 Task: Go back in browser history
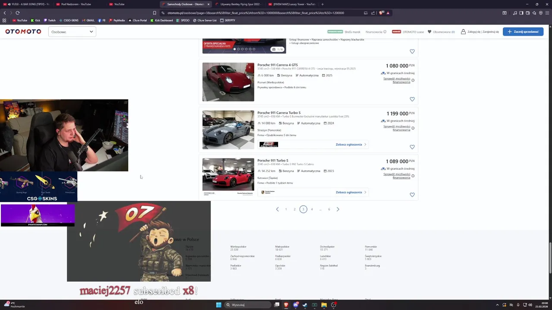(x=5, y=13)
